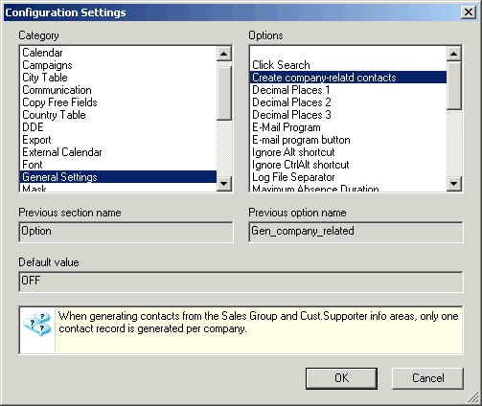Click the Options list scrollbar thumb
This screenshot has width=482, height=406.
(x=454, y=85)
